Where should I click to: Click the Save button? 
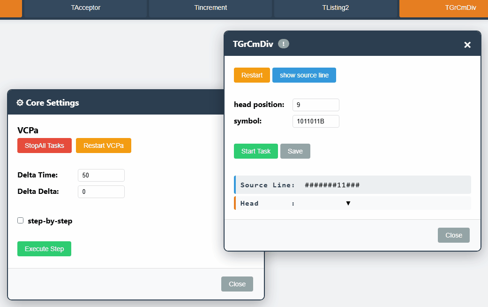pyautogui.click(x=295, y=151)
